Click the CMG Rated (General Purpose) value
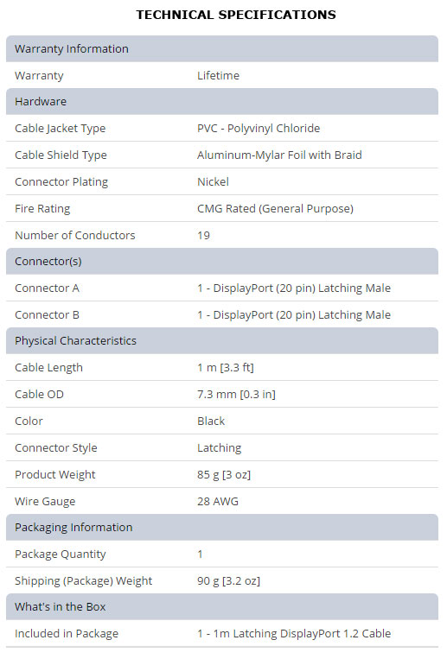Viewport: 447px width, 659px height. 275,209
